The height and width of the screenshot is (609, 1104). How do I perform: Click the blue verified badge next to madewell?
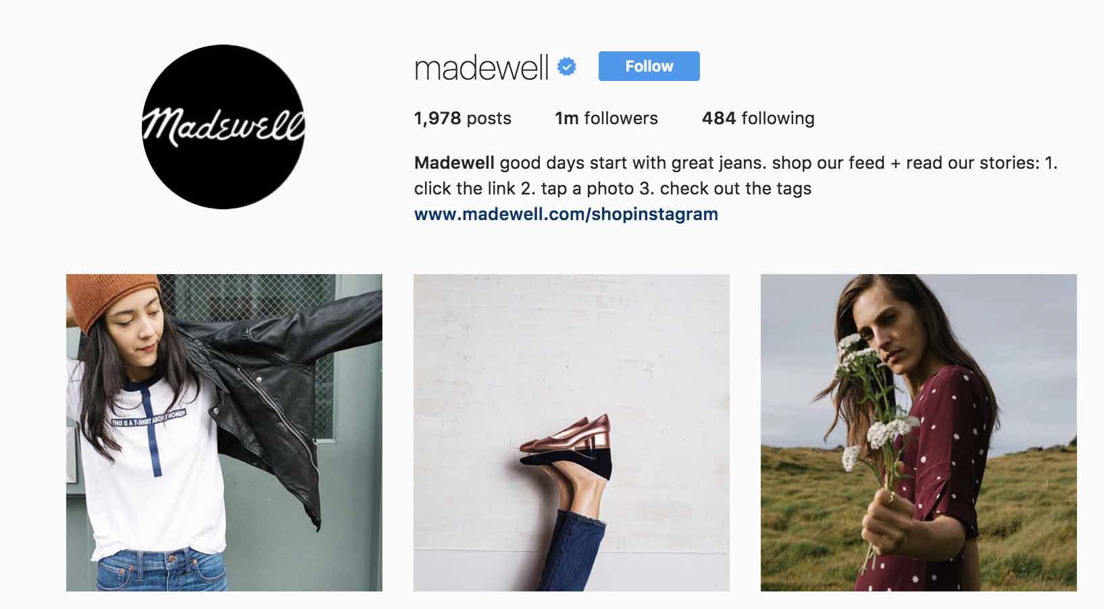566,67
